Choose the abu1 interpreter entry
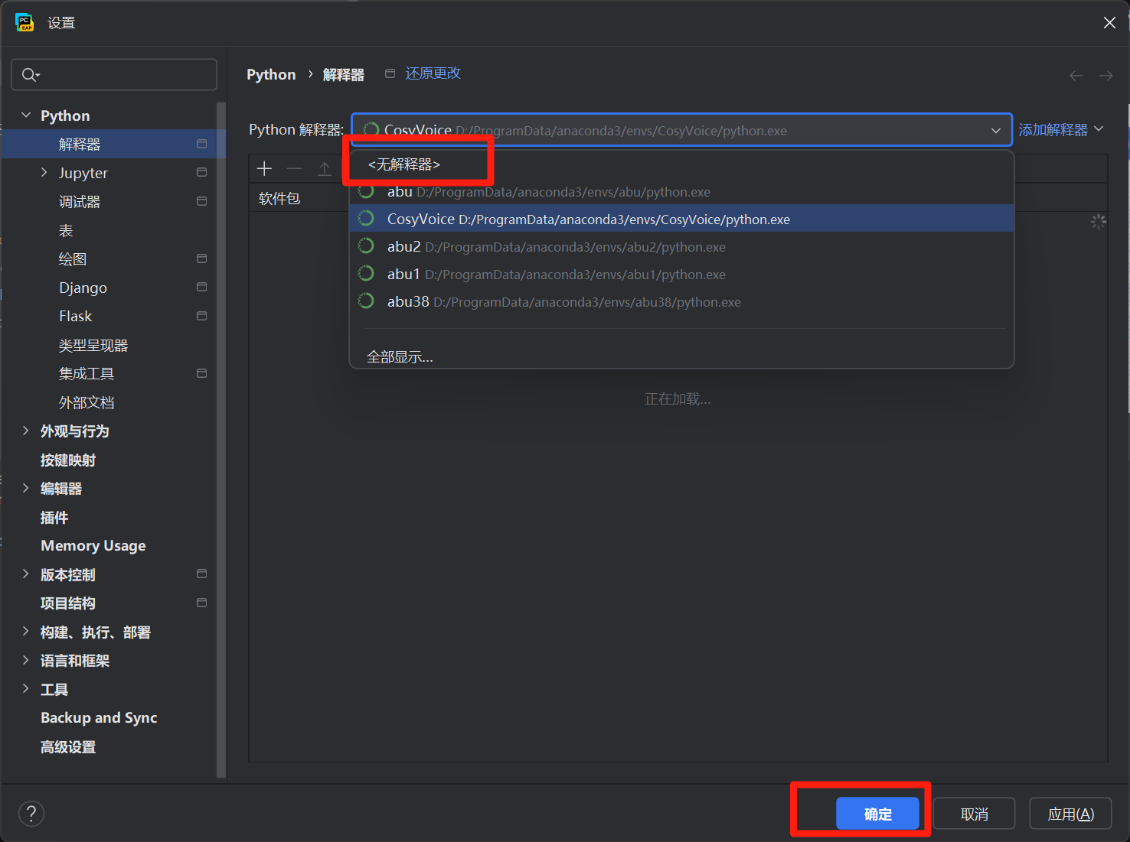 tap(681, 274)
